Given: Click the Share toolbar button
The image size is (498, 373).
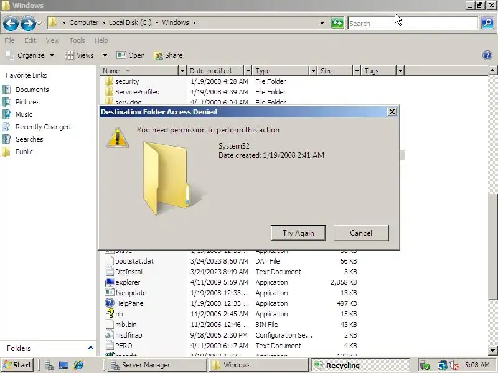Looking at the screenshot, I should click(168, 55).
